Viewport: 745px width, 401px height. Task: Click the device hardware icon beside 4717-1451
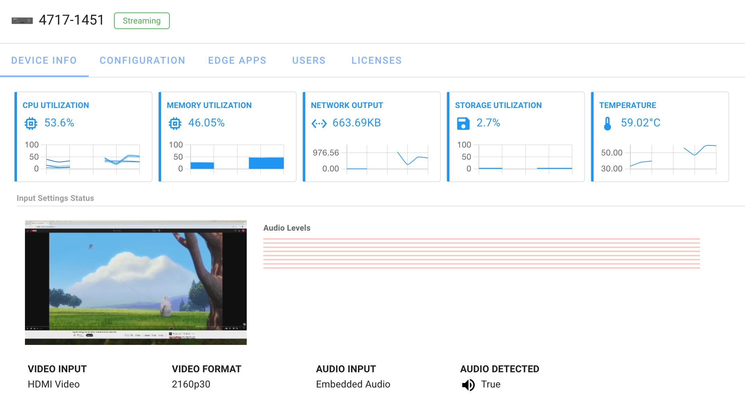point(22,21)
